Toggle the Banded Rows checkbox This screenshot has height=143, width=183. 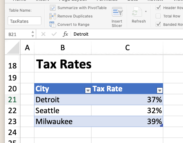pos(158,24)
